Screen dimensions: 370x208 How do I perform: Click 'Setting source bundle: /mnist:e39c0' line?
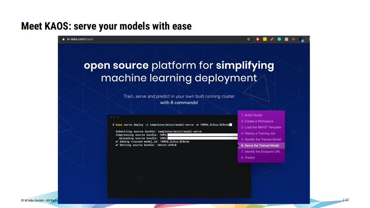click(146, 145)
